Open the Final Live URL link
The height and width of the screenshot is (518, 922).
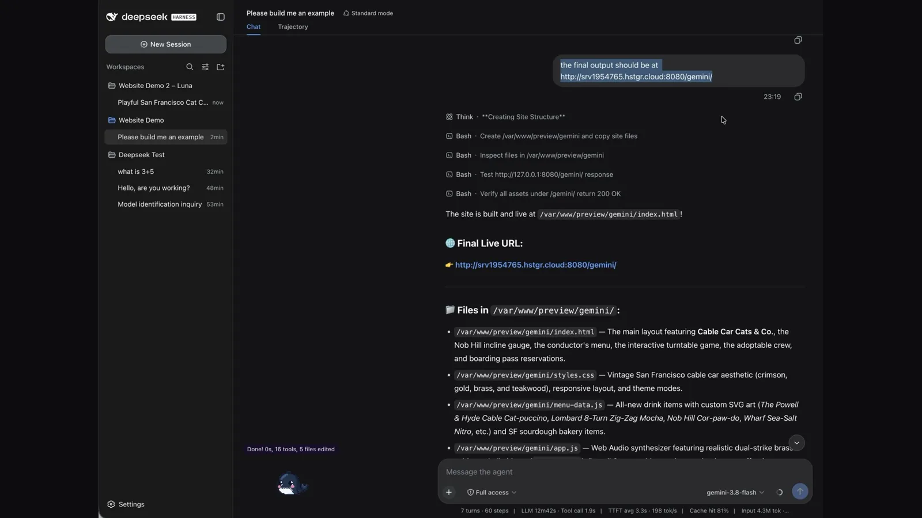click(535, 265)
